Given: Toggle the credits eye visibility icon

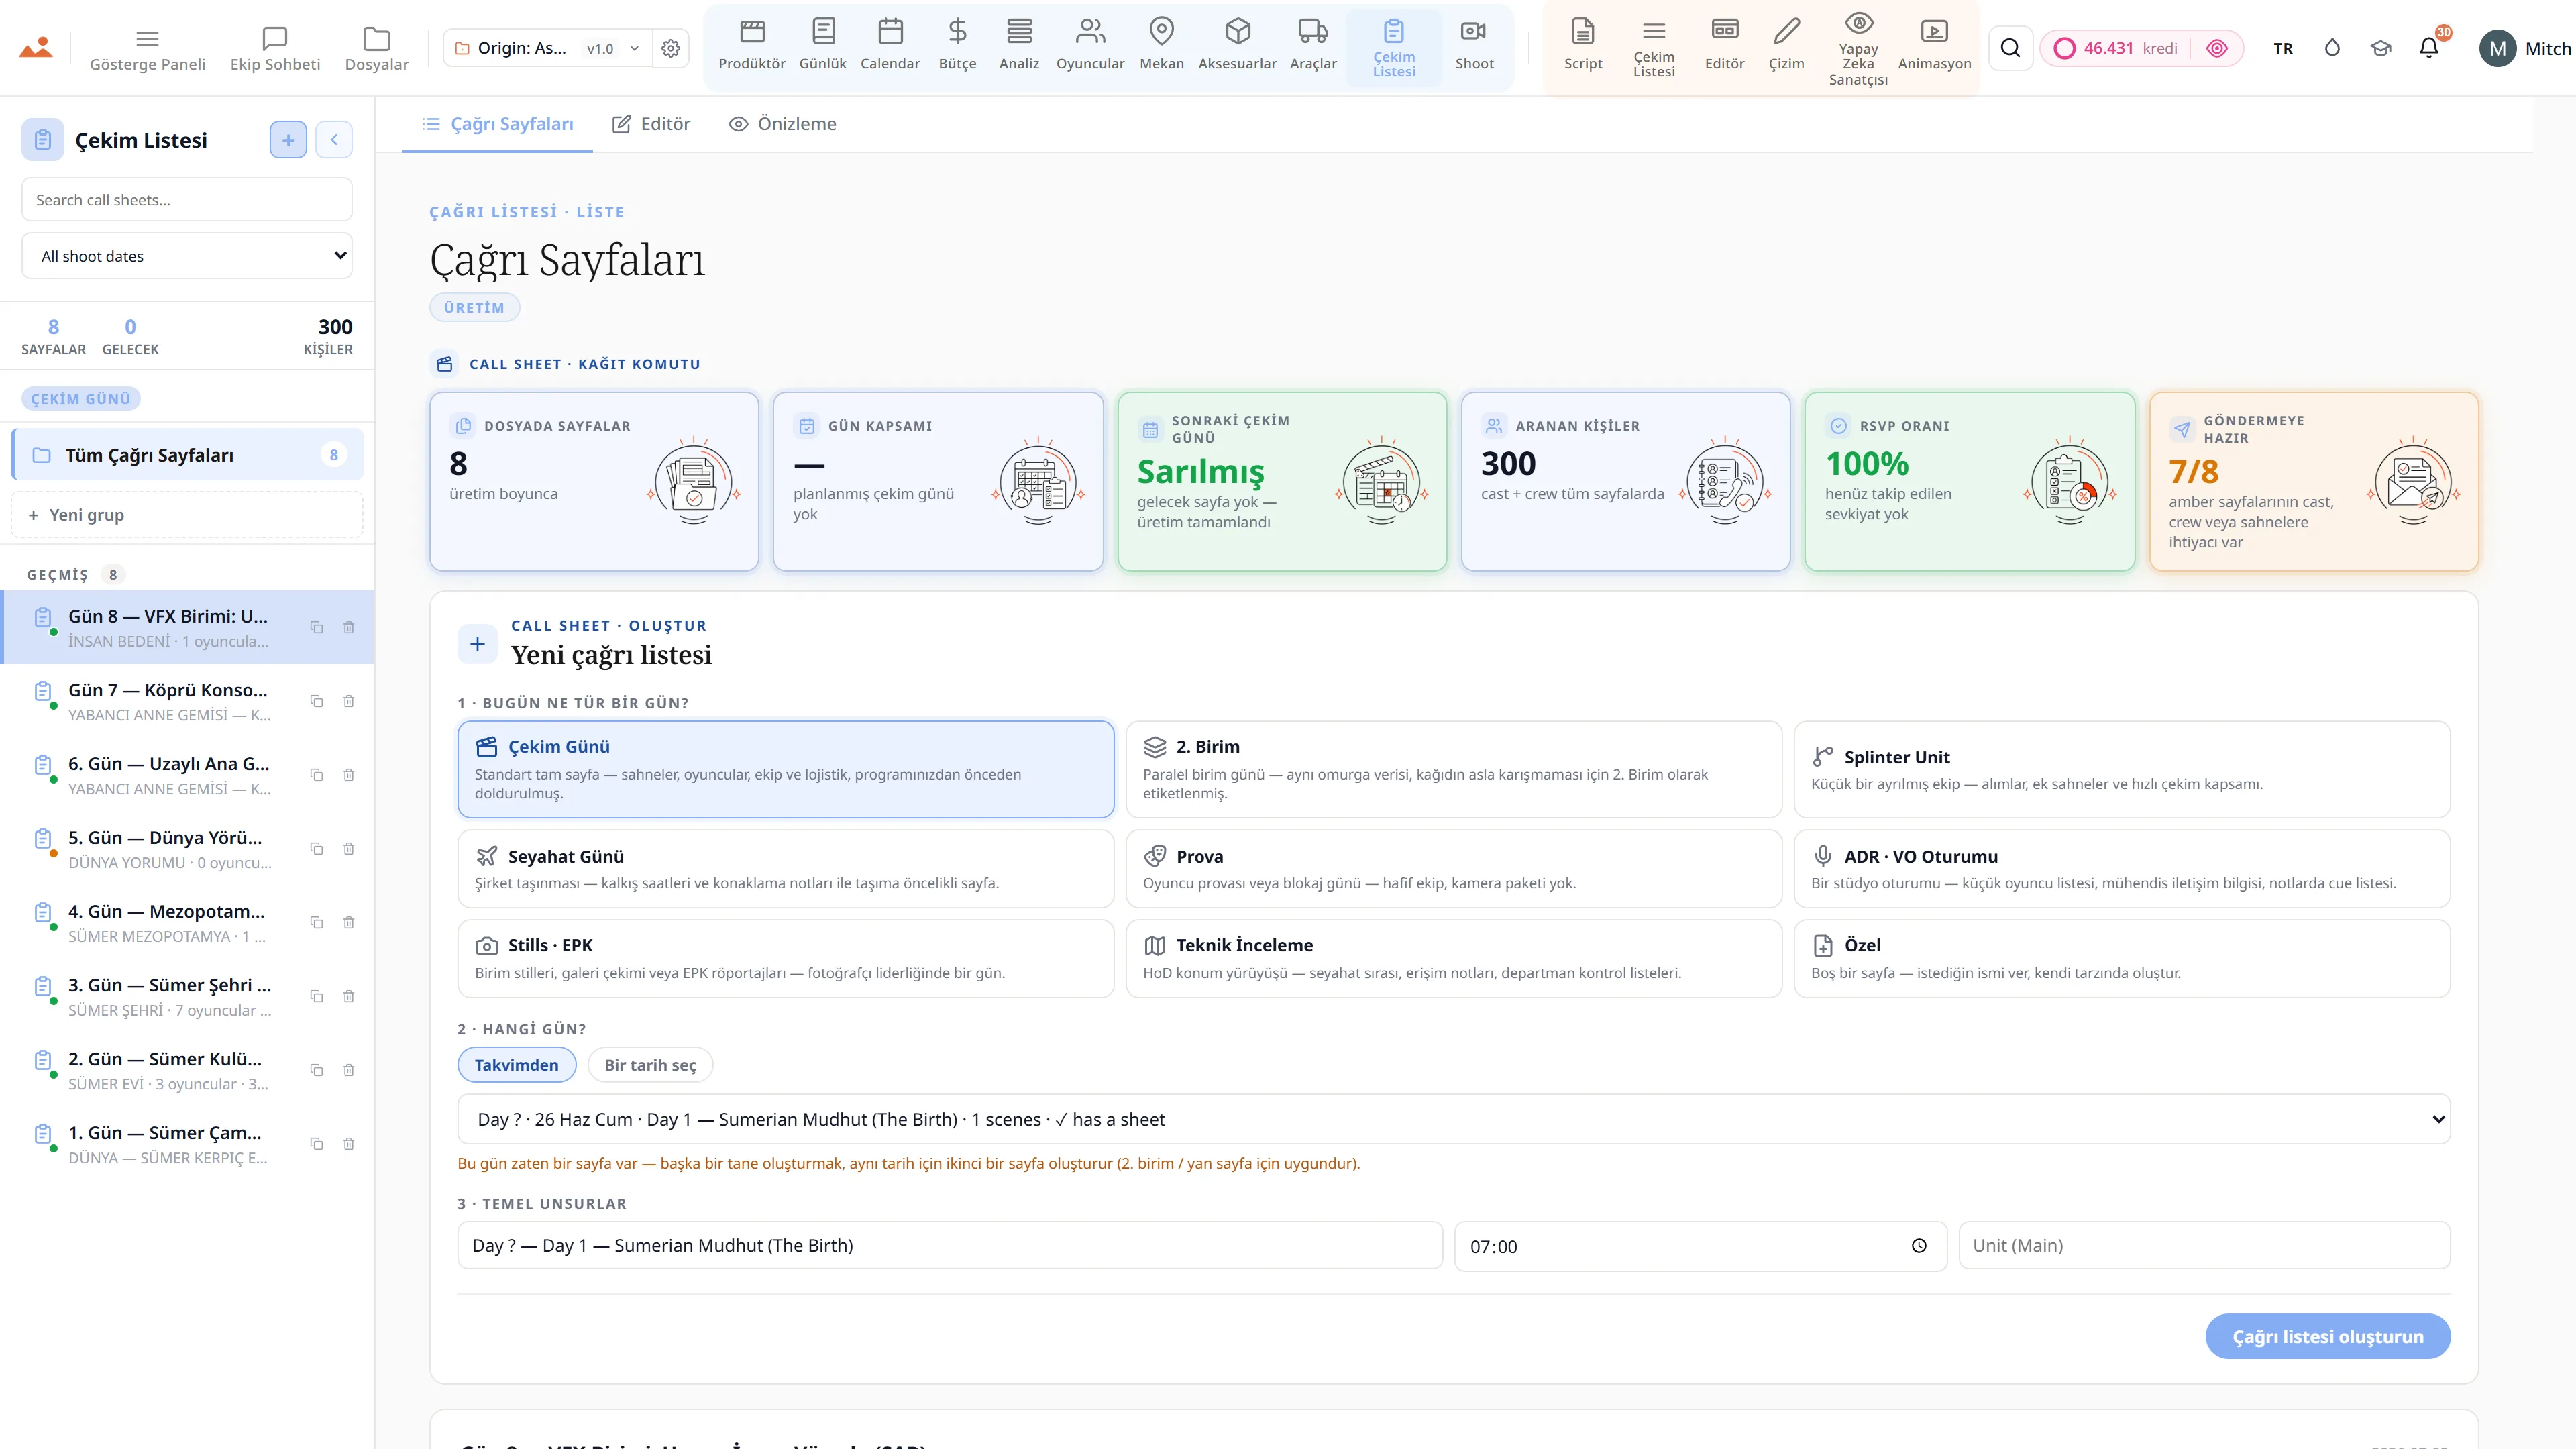Looking at the screenshot, I should [2217, 48].
